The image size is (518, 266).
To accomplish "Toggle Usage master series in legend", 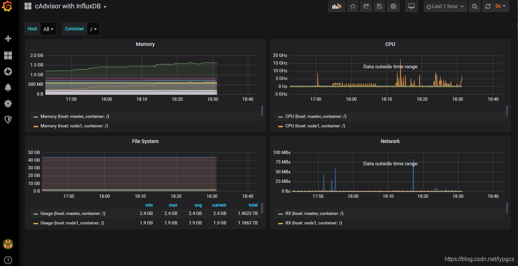I will click(73, 213).
